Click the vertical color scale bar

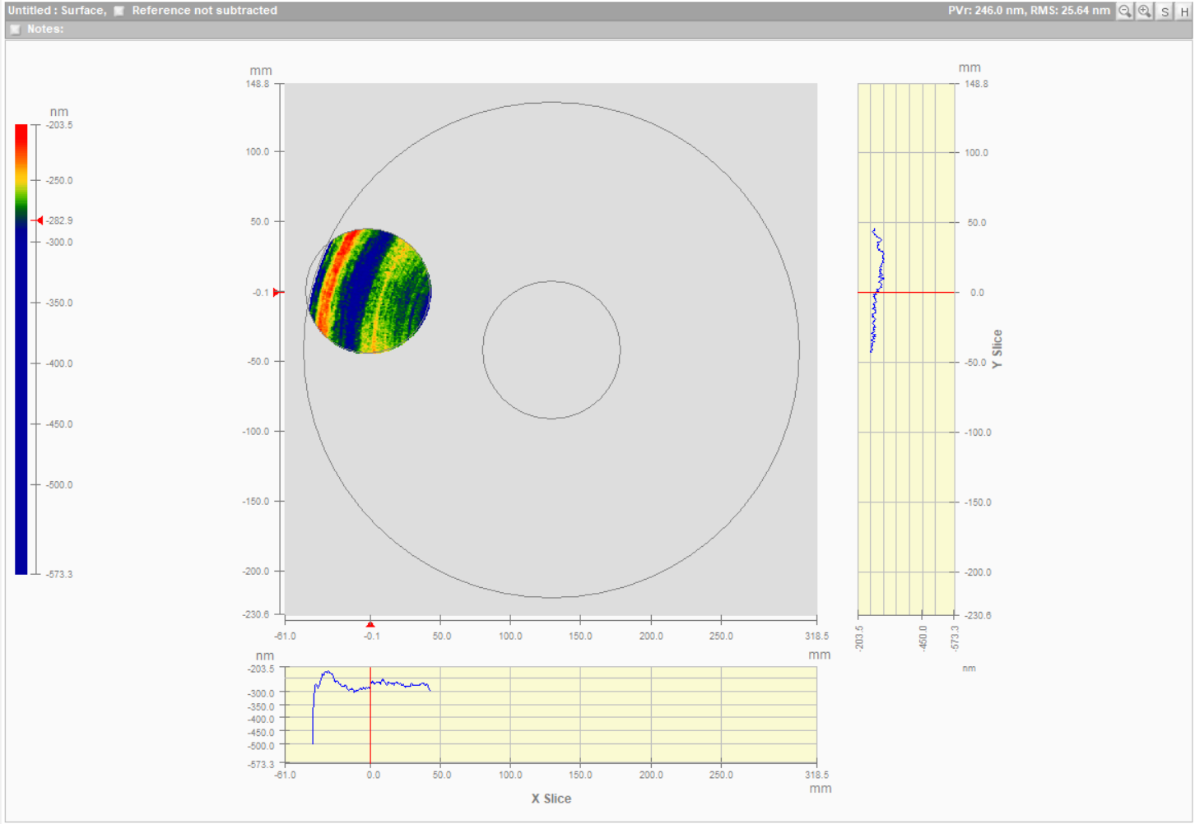click(x=21, y=349)
